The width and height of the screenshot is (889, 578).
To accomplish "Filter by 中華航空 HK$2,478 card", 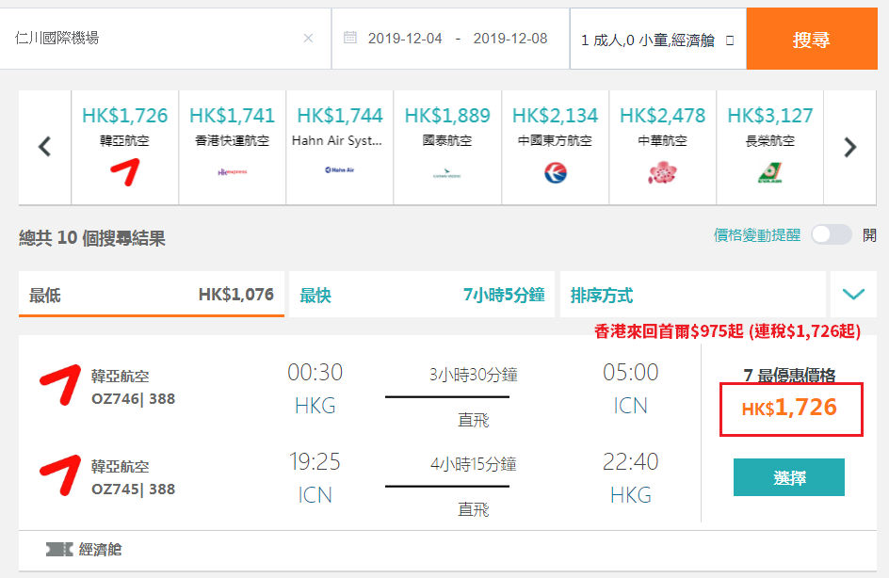I will pyautogui.click(x=662, y=147).
